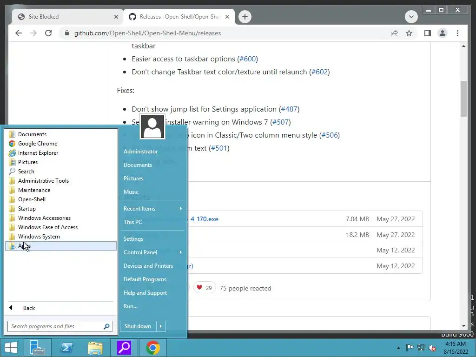Open Pictures in the right column
The image size is (476, 357).
(x=152, y=178)
